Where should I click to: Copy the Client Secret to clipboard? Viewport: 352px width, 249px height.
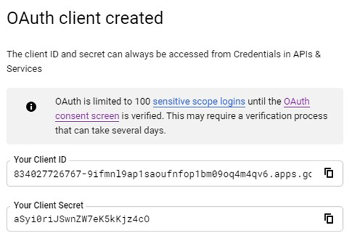point(329,218)
